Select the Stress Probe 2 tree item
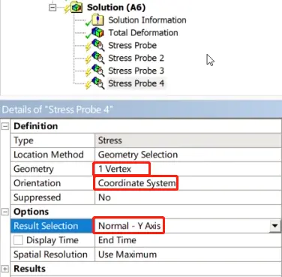282x277 pixels. point(136,58)
